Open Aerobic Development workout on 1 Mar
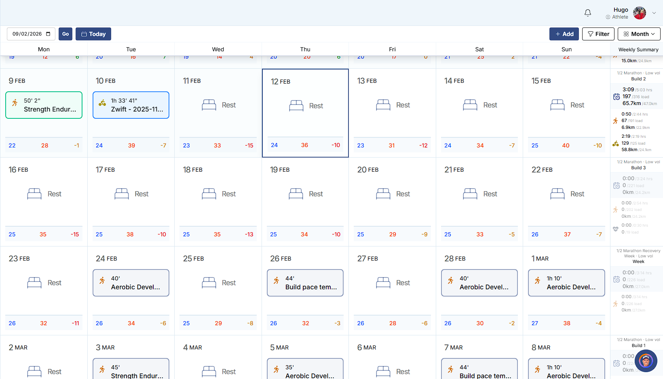The width and height of the screenshot is (663, 379). tap(566, 283)
